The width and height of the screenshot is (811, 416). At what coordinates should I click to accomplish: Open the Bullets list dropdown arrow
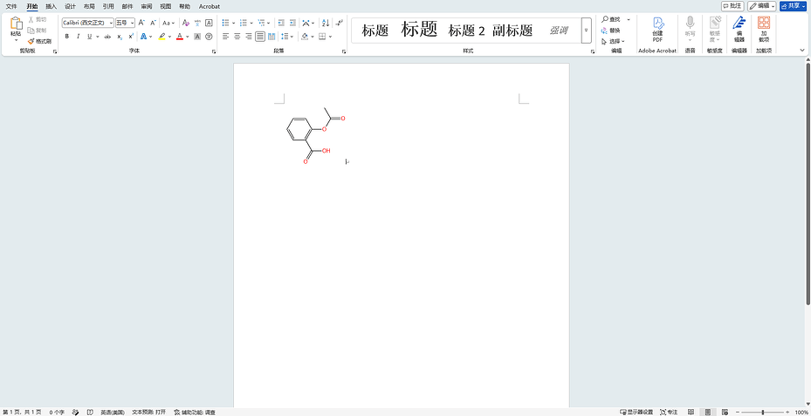[x=234, y=23]
